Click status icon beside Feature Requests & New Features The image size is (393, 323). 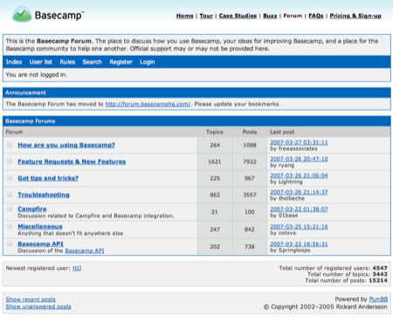[10, 161]
